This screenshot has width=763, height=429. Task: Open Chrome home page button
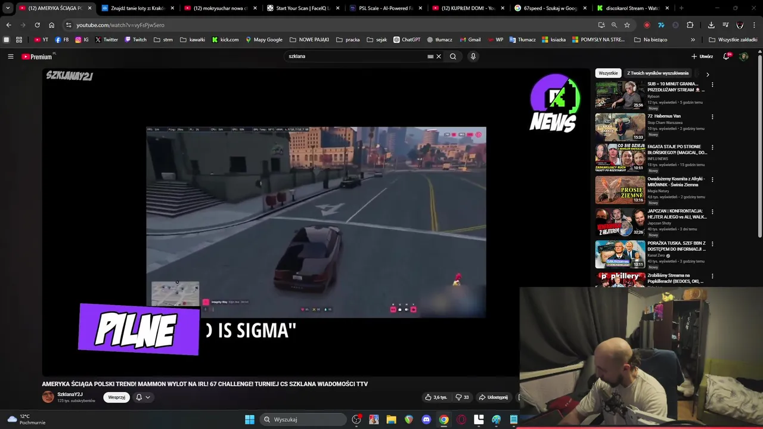pos(51,25)
